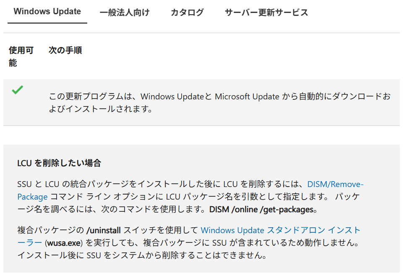The image size is (404, 278).
Task: Open the カタログ tab
Action: pos(187,12)
